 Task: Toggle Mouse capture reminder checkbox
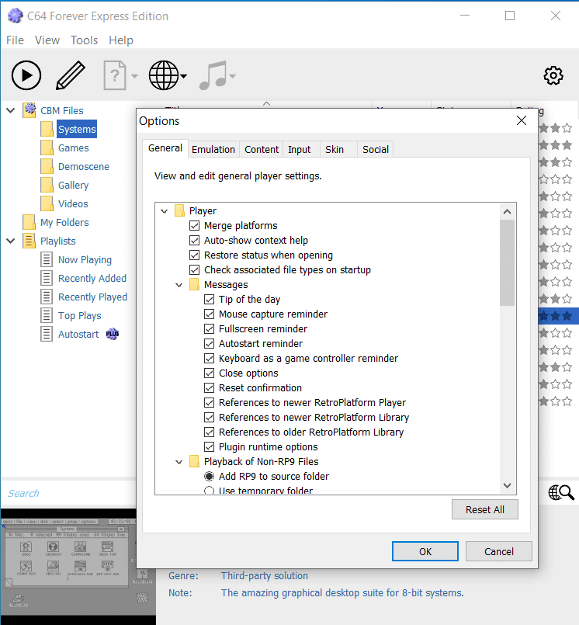point(210,314)
